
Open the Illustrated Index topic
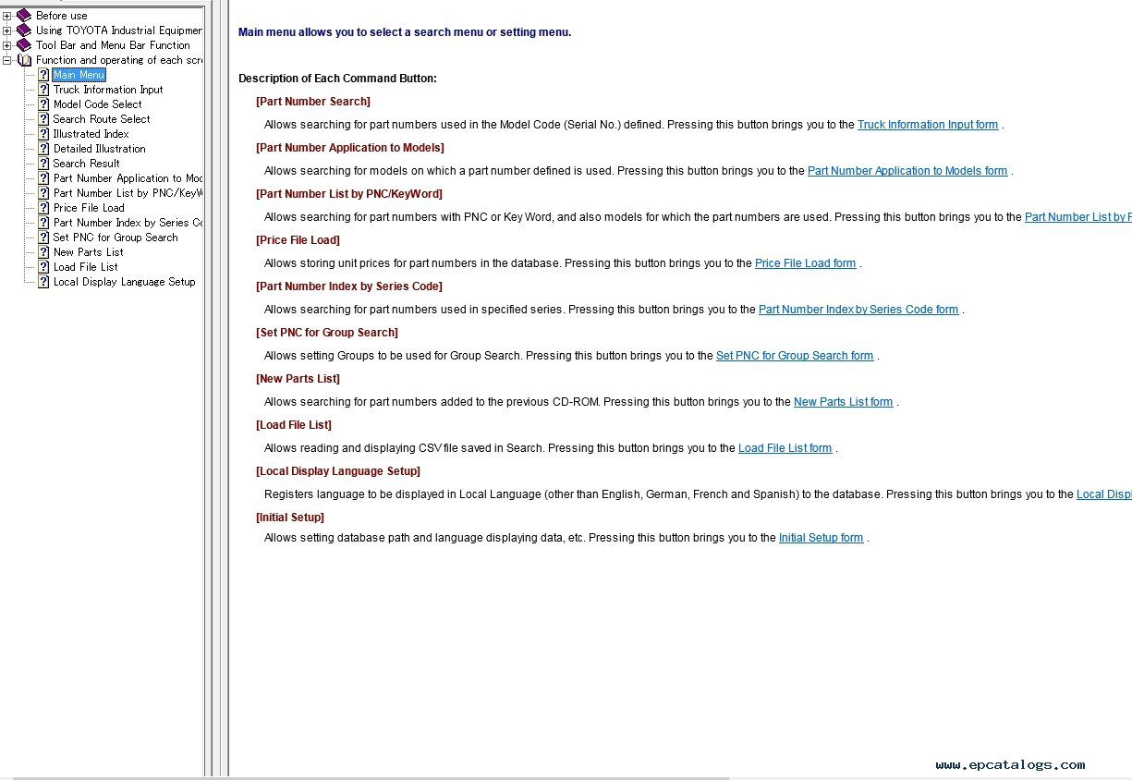coord(91,134)
